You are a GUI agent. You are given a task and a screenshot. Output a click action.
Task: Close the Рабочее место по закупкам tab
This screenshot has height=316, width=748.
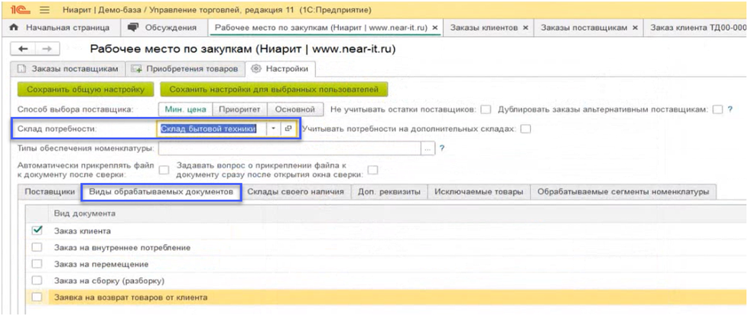434,28
